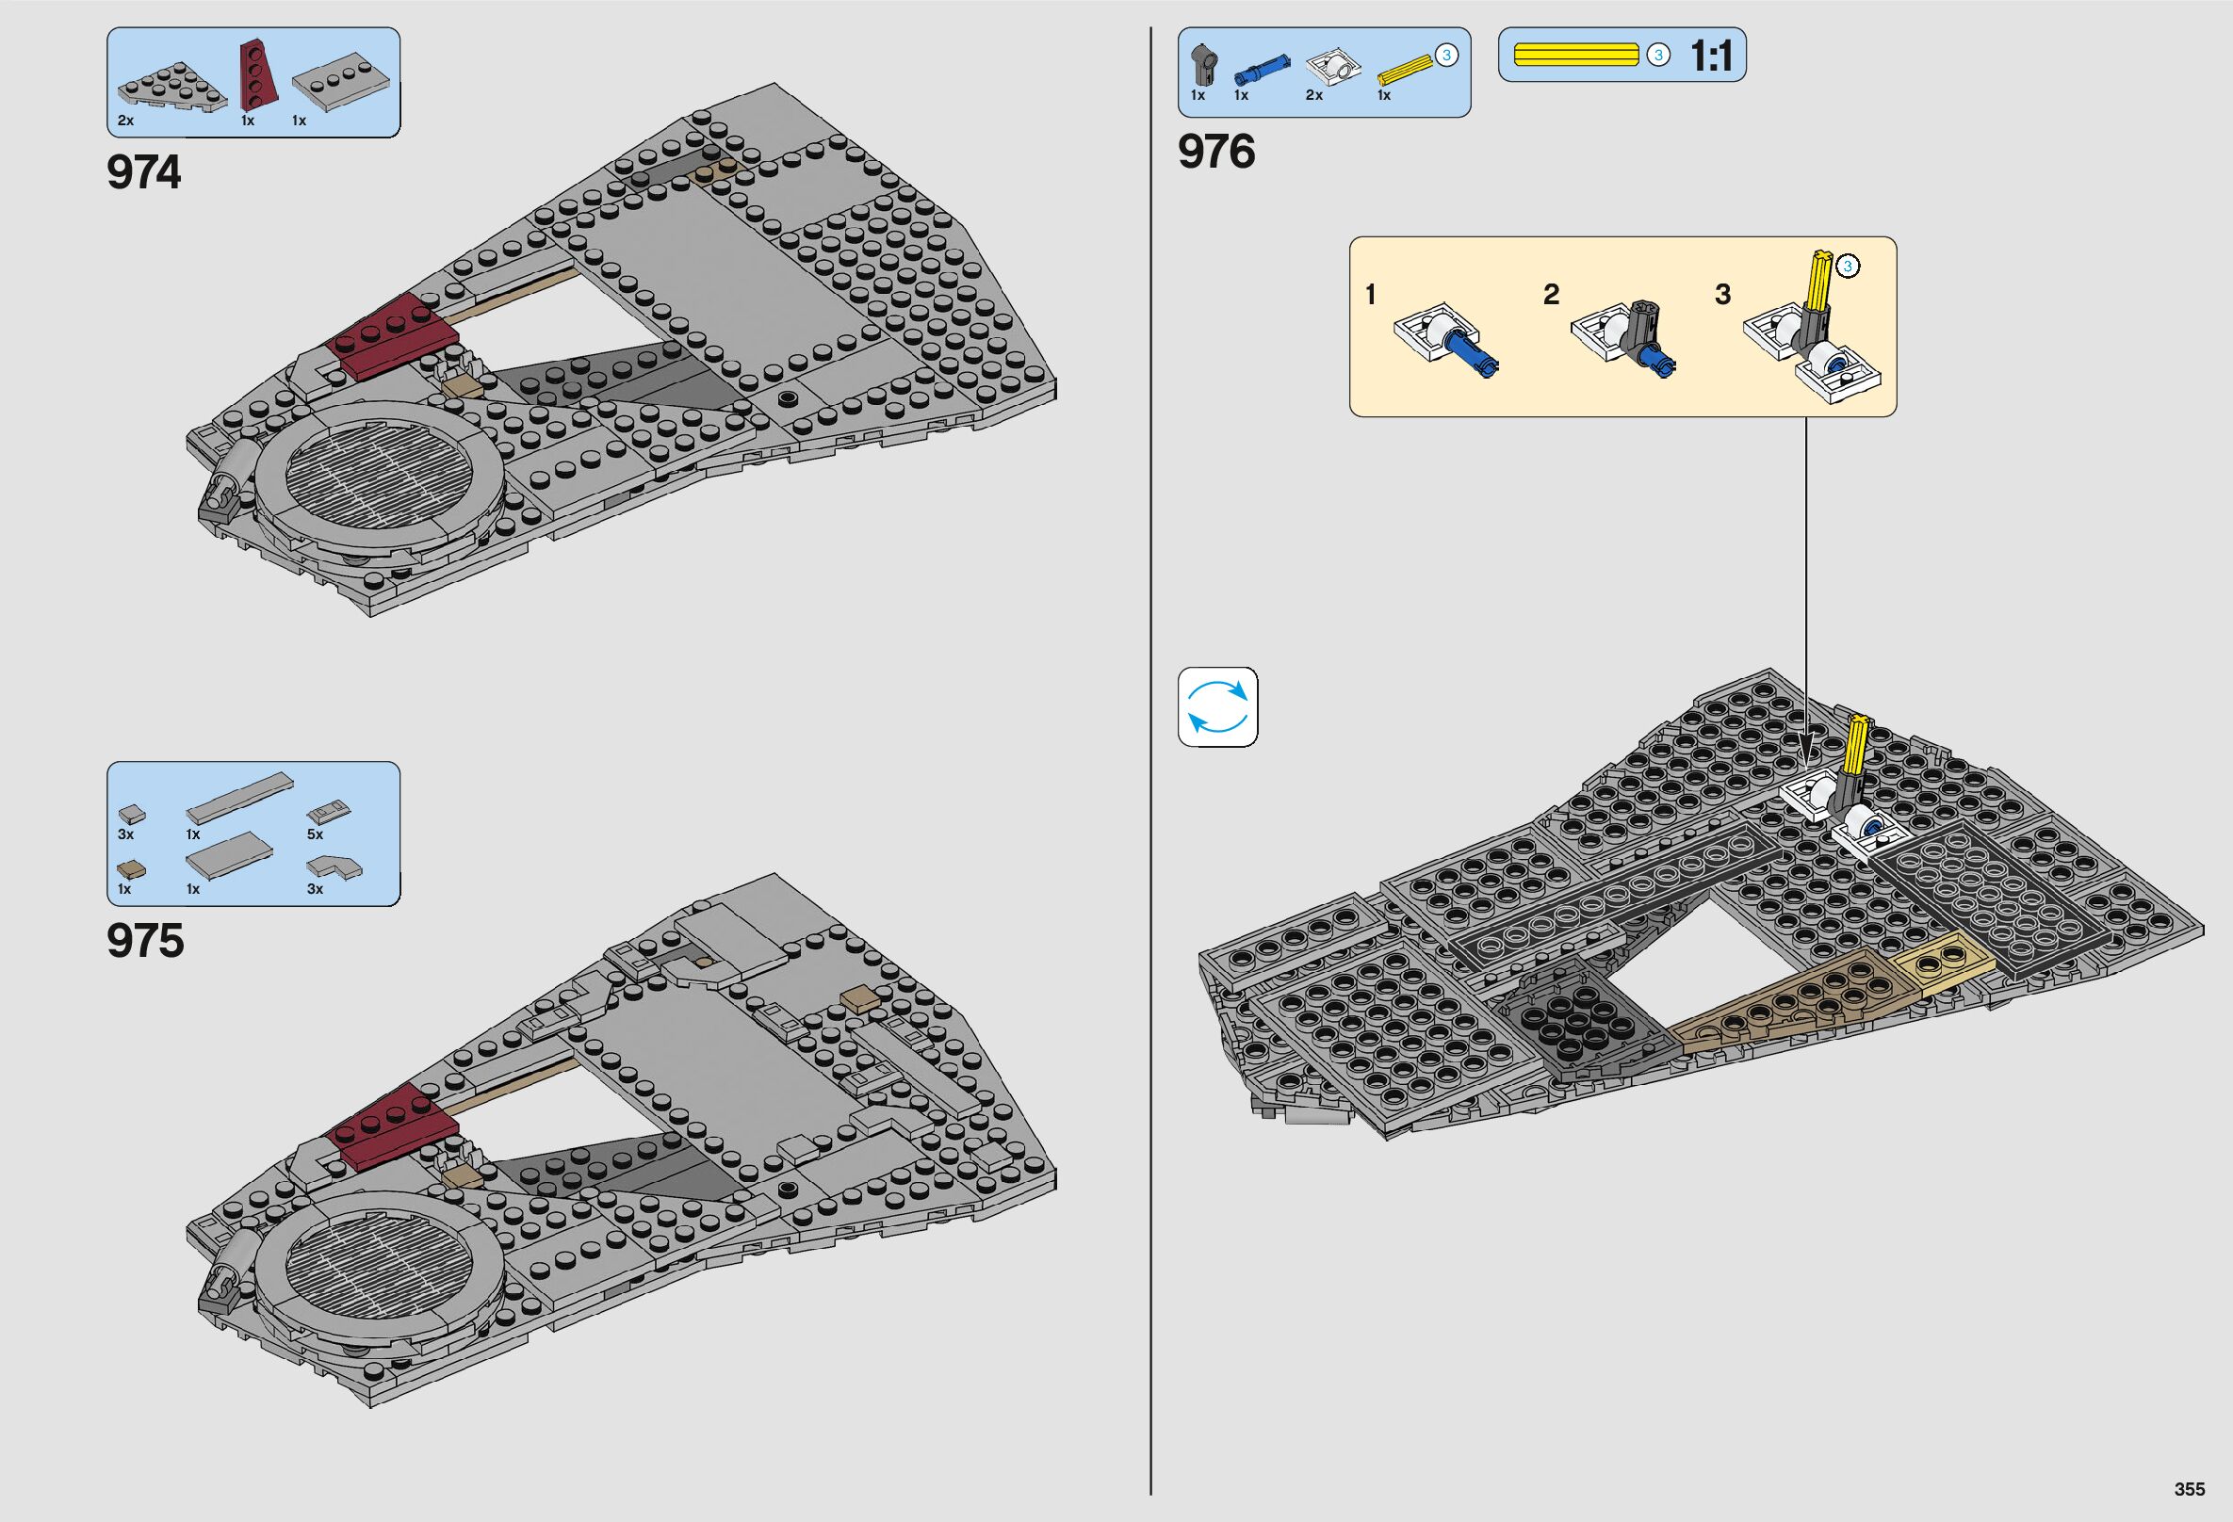Image resolution: width=2233 pixels, height=1522 pixels.
Task: Click sub-step 1 assembly image
Action: (1444, 338)
